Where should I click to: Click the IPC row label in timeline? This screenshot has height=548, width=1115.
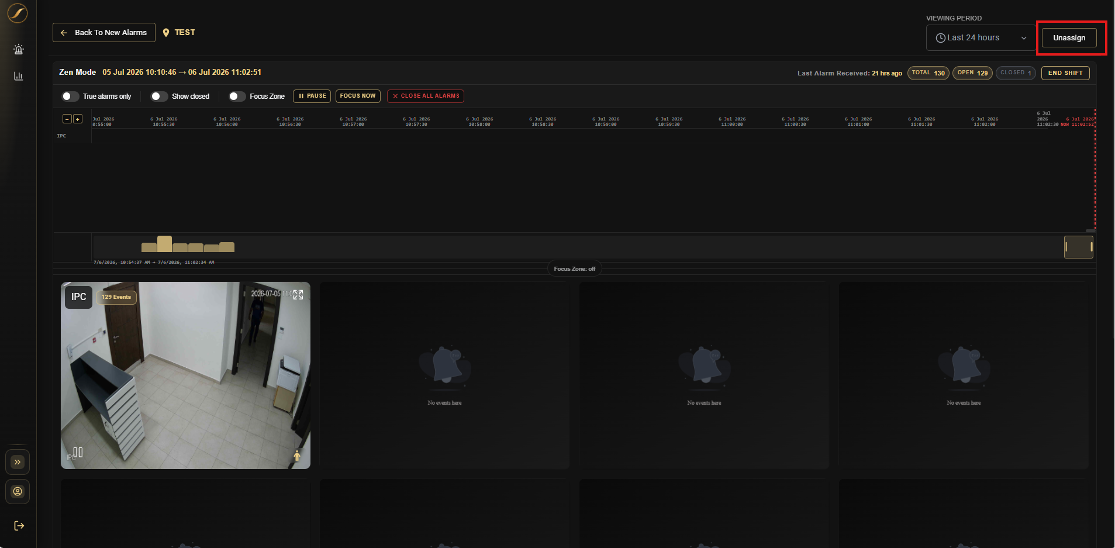[61, 136]
